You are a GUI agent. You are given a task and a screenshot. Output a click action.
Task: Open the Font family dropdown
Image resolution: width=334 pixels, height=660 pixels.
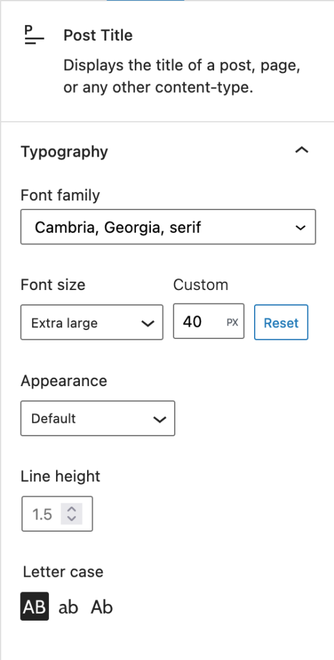[168, 227]
